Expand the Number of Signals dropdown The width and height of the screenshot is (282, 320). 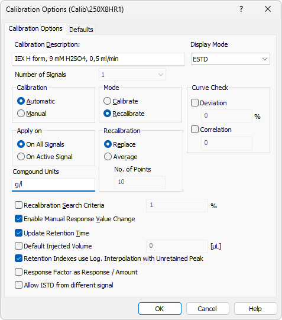pyautogui.click(x=132, y=75)
